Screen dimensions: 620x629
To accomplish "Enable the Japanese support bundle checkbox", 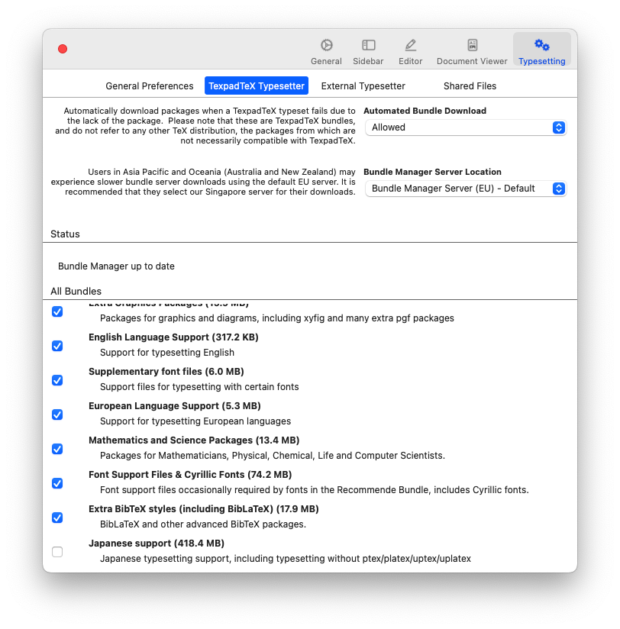I will pyautogui.click(x=57, y=552).
